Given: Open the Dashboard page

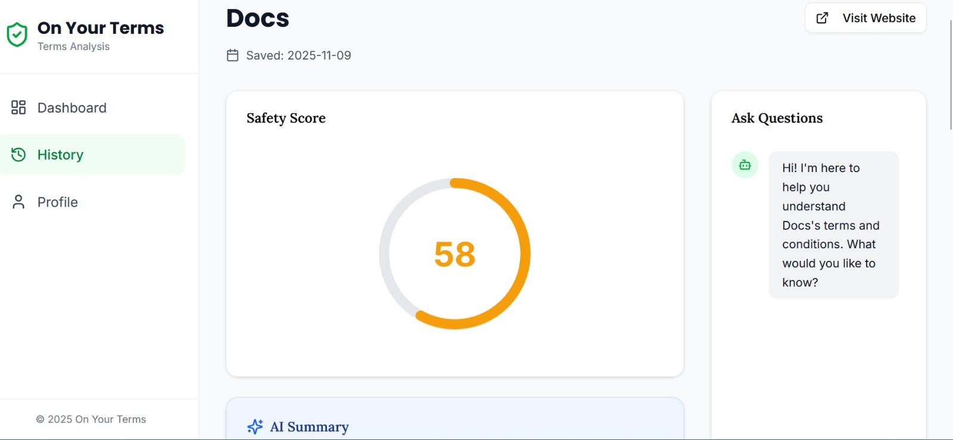Looking at the screenshot, I should pos(71,108).
